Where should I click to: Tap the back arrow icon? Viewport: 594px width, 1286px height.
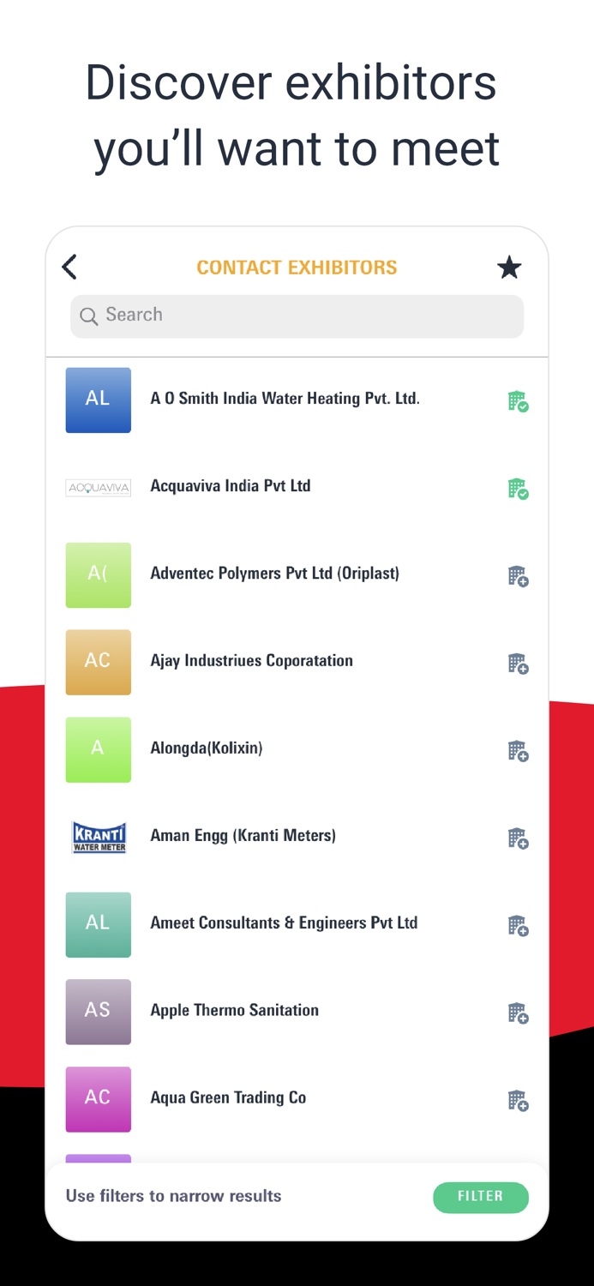70,267
